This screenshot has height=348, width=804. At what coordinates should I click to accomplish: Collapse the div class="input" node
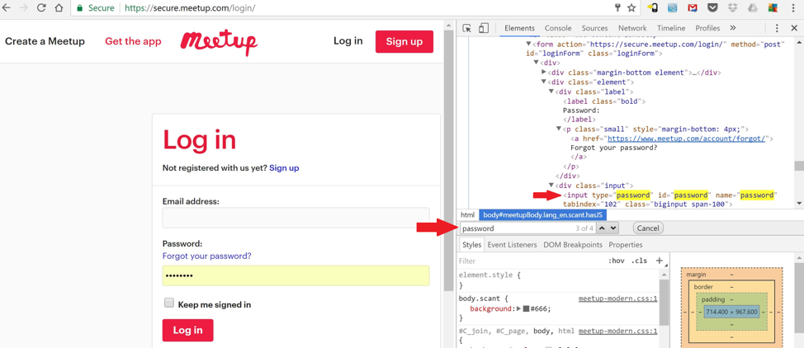[x=551, y=185]
